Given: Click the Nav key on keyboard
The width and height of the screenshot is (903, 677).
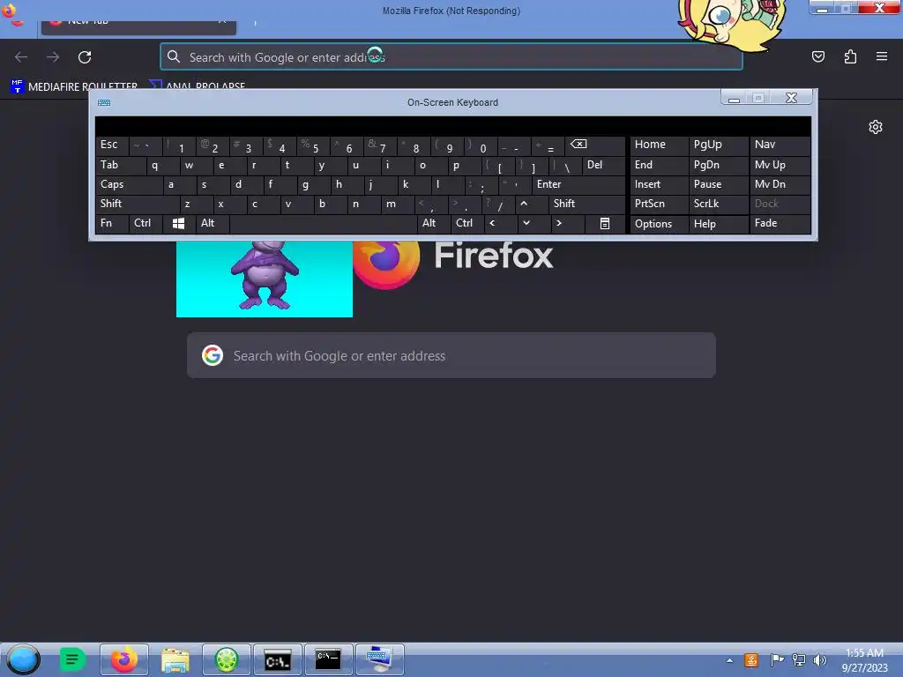Looking at the screenshot, I should pyautogui.click(x=780, y=145).
